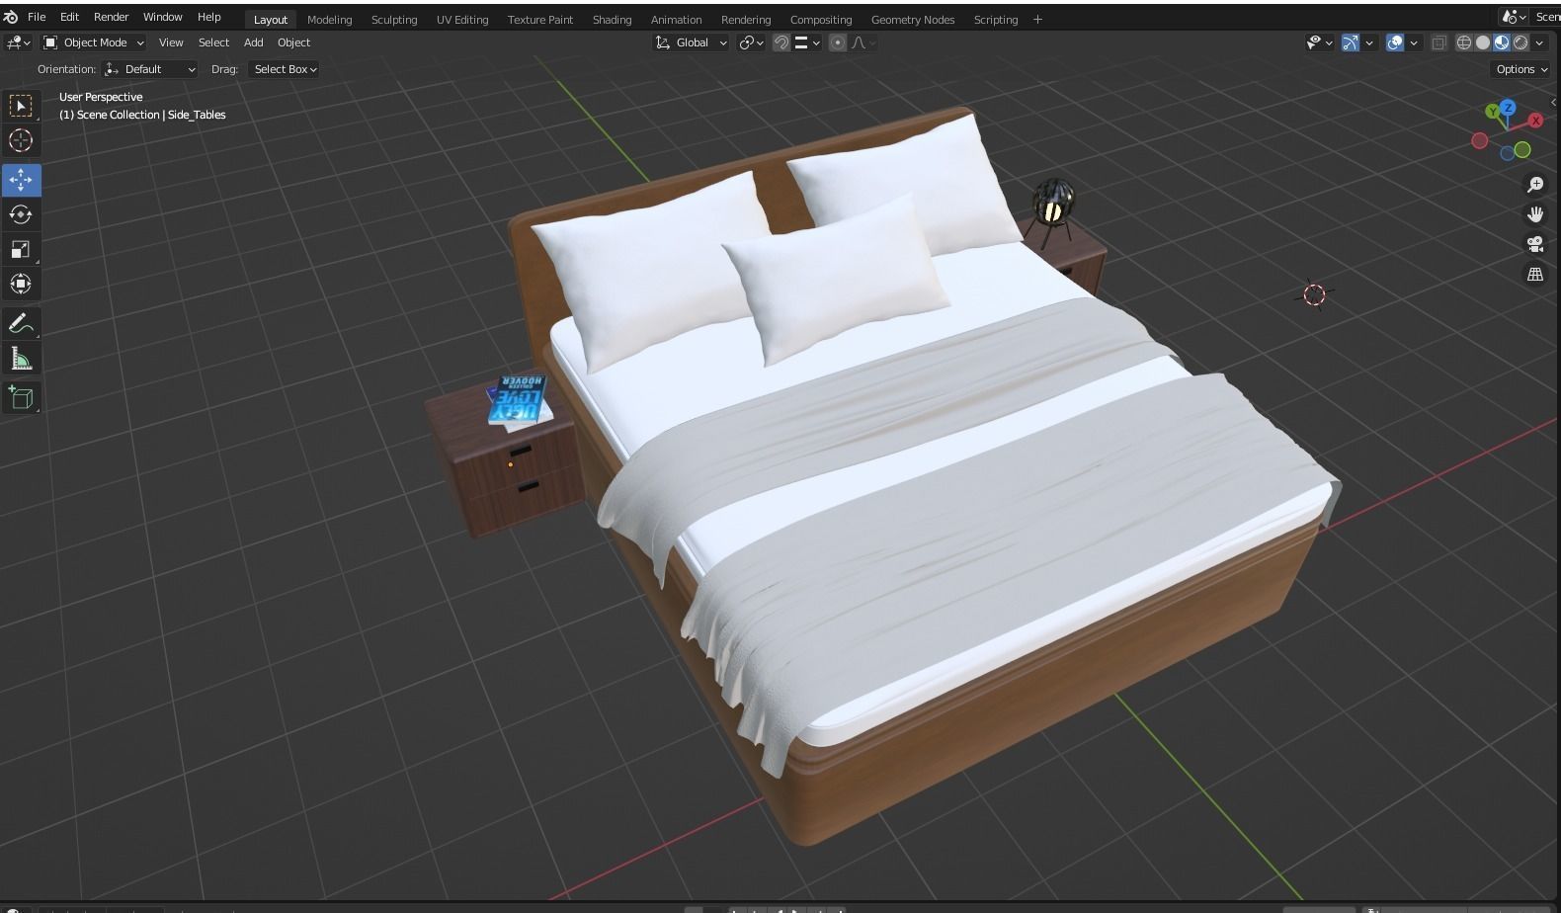Switch to the Rendering workspace tab

746,20
